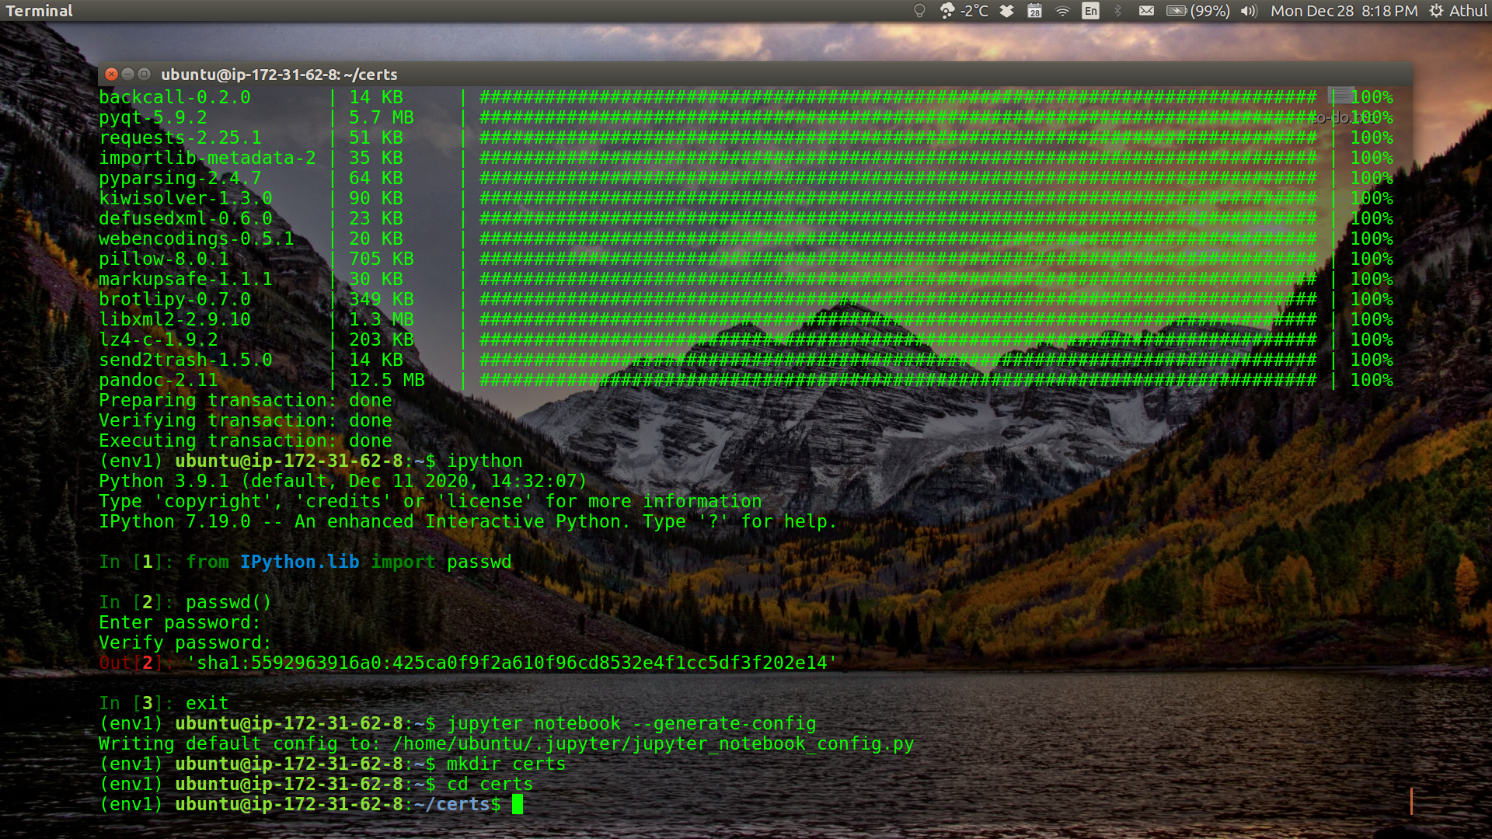The width and height of the screenshot is (1492, 839).
Task: Click the 'defusedxml-0.6.0' package name
Action: pyautogui.click(x=186, y=218)
